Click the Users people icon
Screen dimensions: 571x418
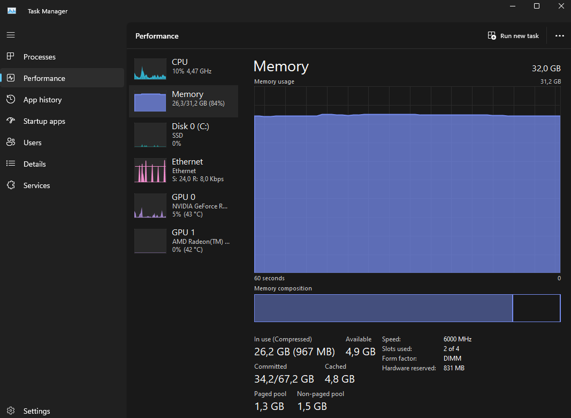coord(11,142)
